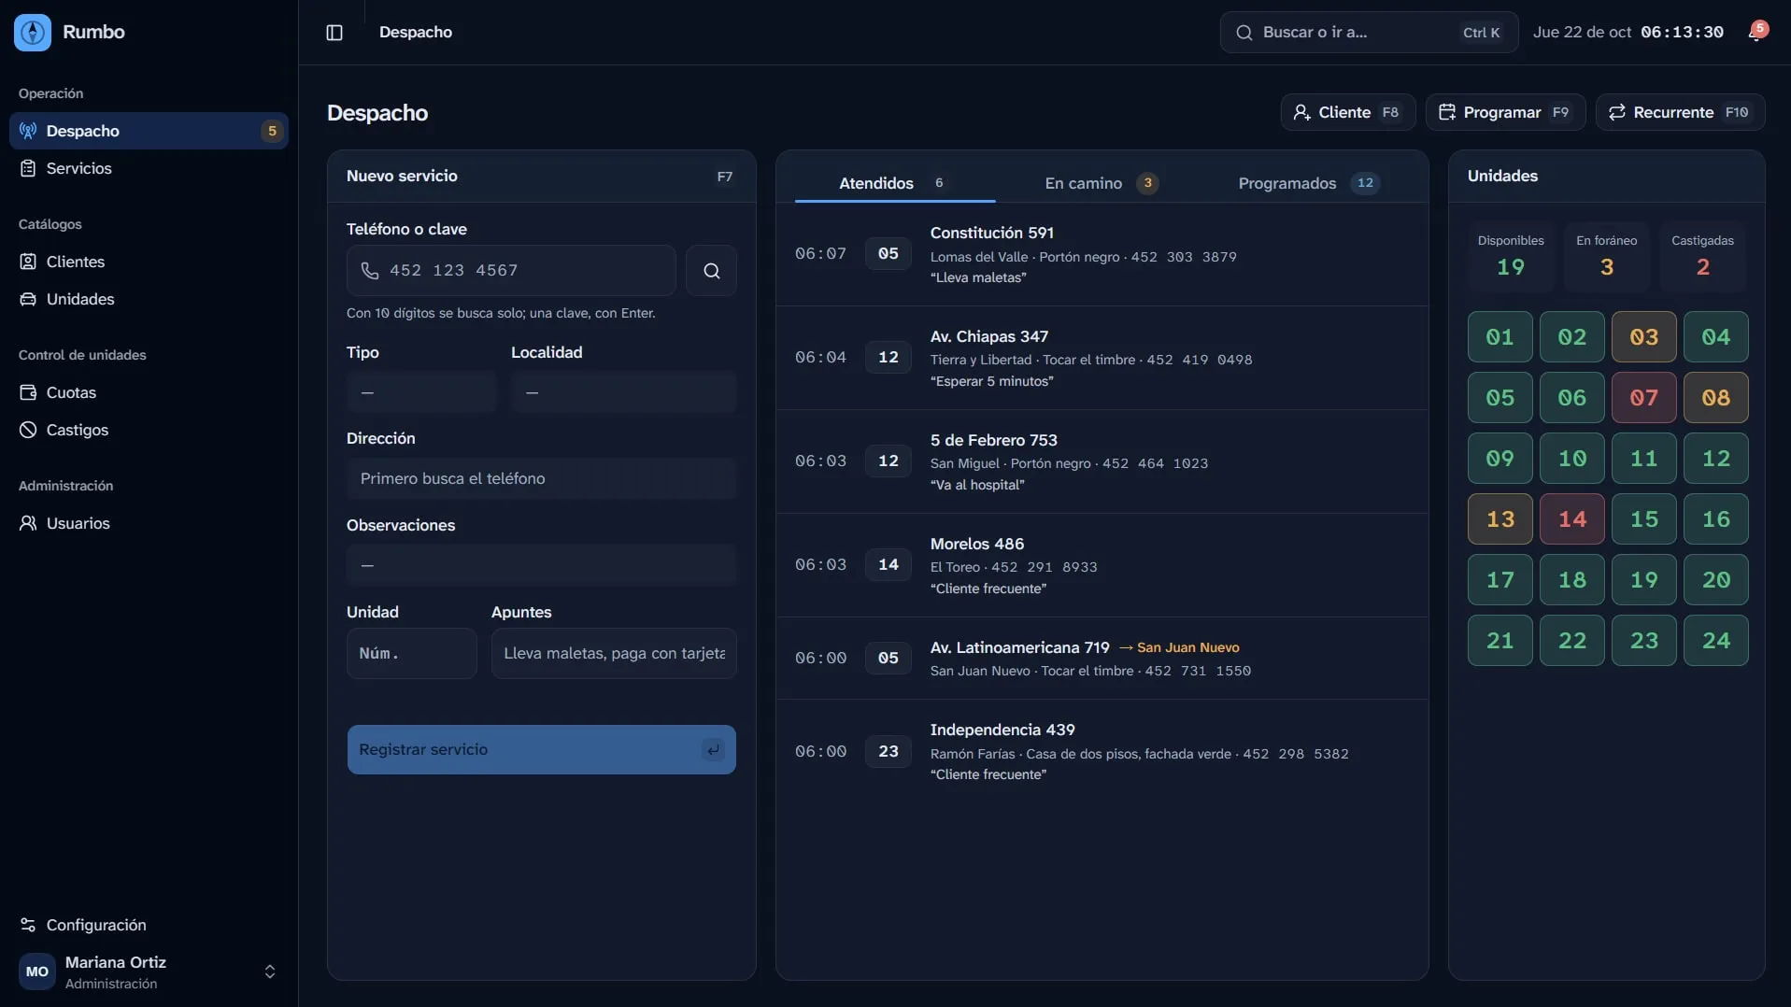Click the phone search magnifier button
The height and width of the screenshot is (1007, 1791).
point(711,271)
